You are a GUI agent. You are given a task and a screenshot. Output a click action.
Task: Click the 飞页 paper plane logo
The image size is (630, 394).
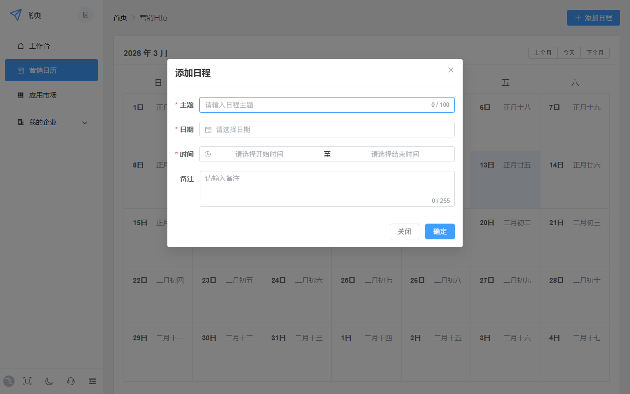pos(16,15)
